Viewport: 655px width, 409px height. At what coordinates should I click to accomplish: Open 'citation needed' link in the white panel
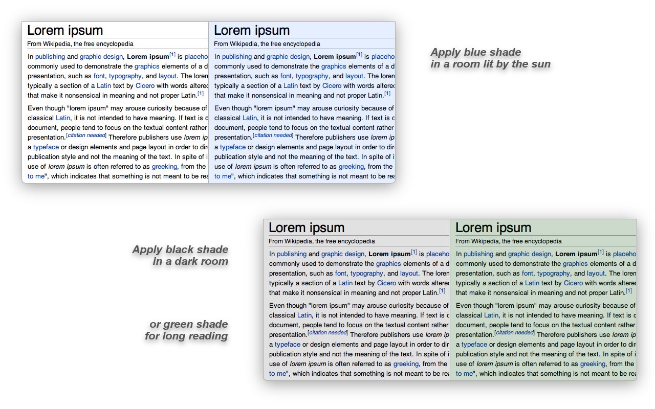86,135
